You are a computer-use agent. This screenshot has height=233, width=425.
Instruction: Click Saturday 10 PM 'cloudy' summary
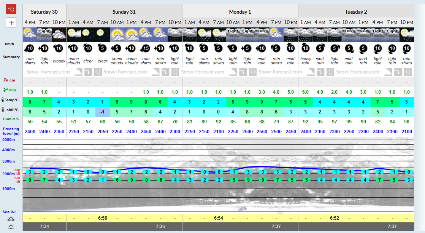click(x=59, y=61)
